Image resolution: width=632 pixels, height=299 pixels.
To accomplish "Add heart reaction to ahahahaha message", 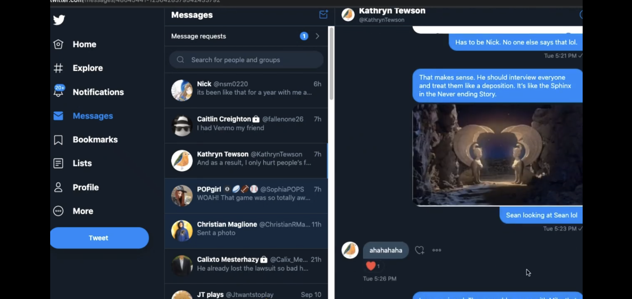I will point(419,250).
